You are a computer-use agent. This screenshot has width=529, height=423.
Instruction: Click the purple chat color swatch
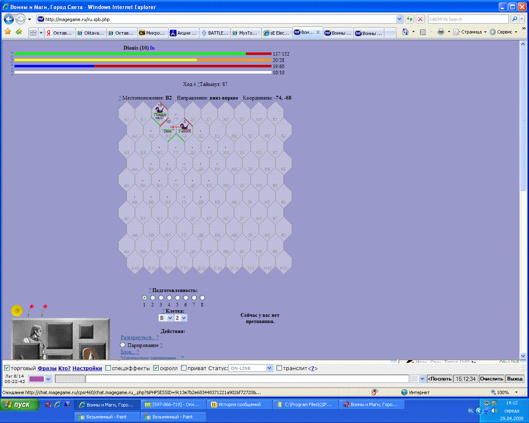(36, 379)
